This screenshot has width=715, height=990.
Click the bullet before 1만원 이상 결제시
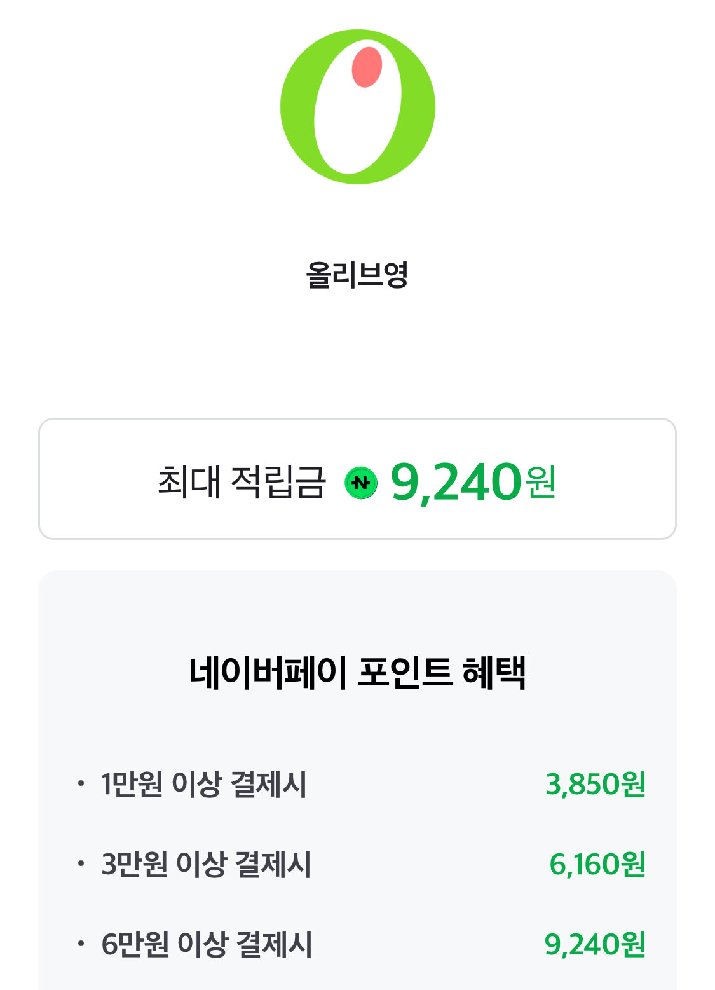(x=80, y=783)
